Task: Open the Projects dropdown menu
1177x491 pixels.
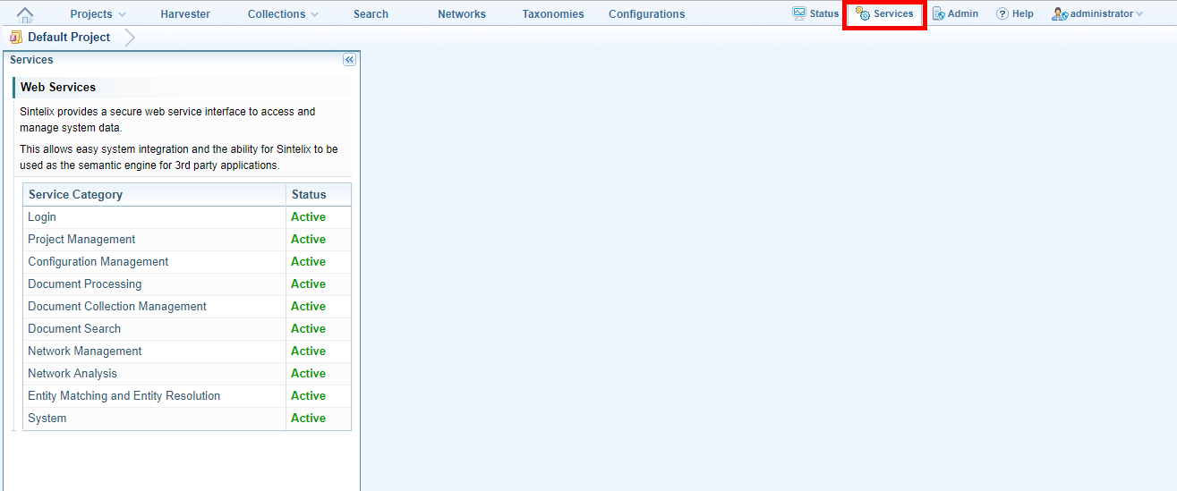Action: click(x=98, y=14)
